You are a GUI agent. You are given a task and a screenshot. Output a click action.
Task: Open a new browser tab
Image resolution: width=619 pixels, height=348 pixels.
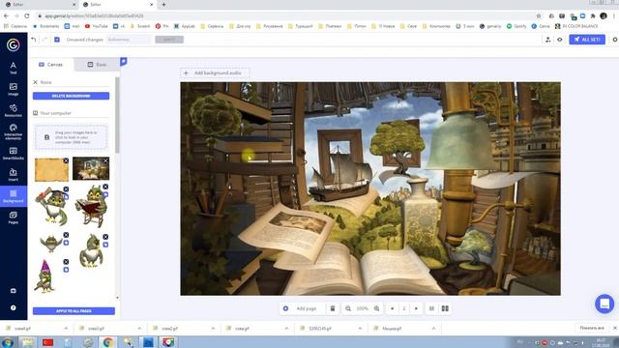coord(163,4)
